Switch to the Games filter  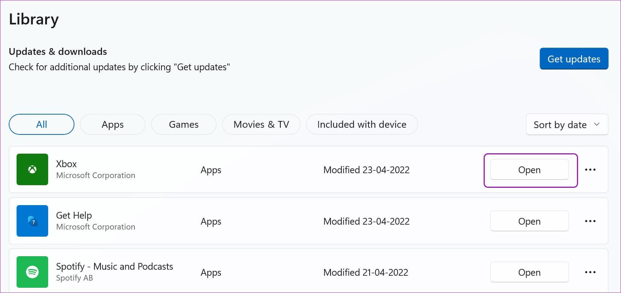coord(184,124)
